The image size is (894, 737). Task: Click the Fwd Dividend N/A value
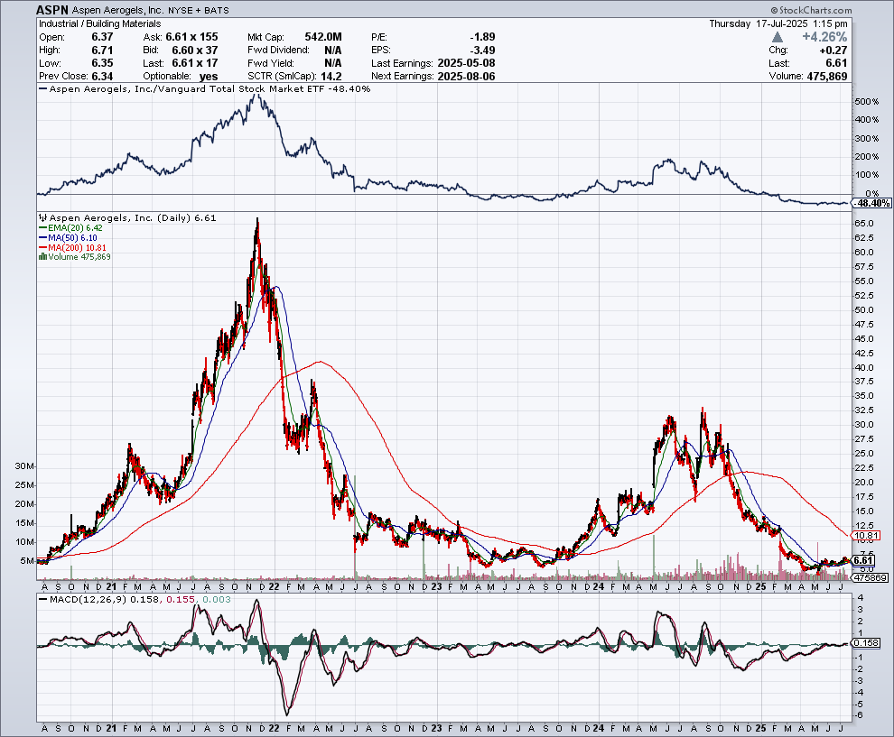click(x=333, y=51)
